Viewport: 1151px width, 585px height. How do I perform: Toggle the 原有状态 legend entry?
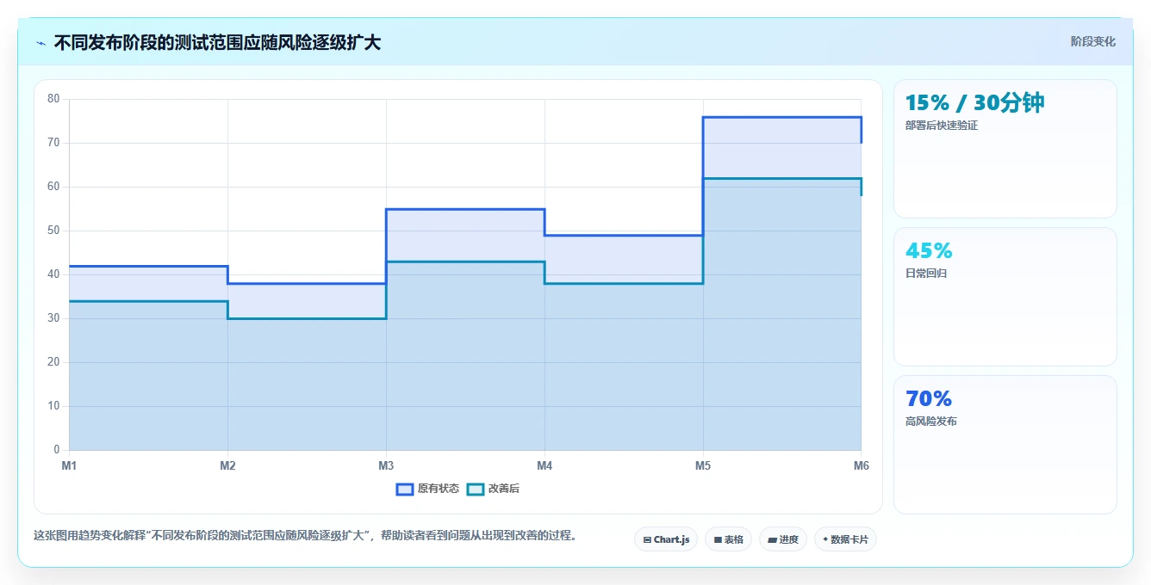427,489
